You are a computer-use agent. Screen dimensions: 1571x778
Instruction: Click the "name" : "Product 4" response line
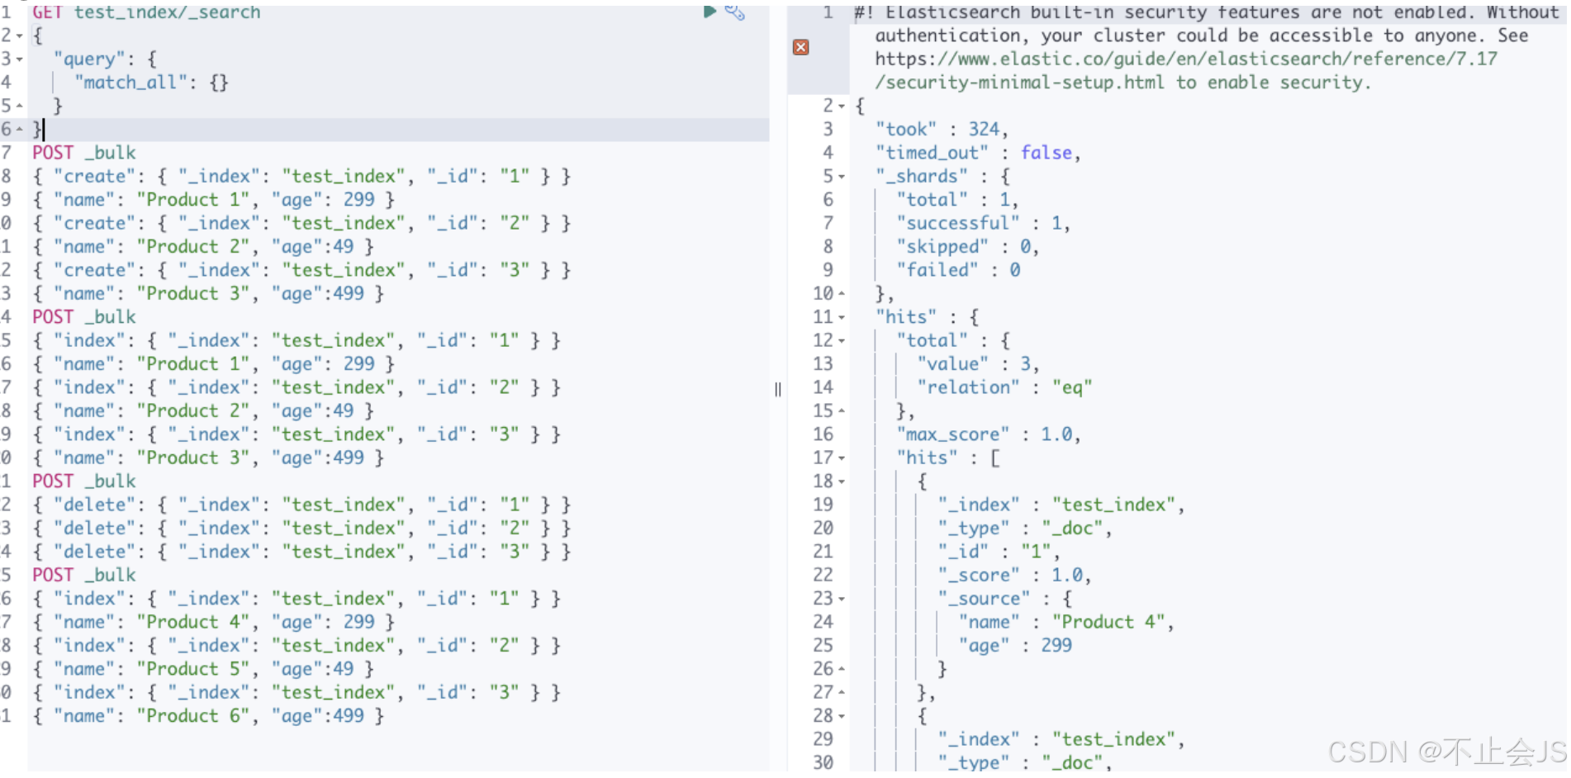click(1066, 622)
